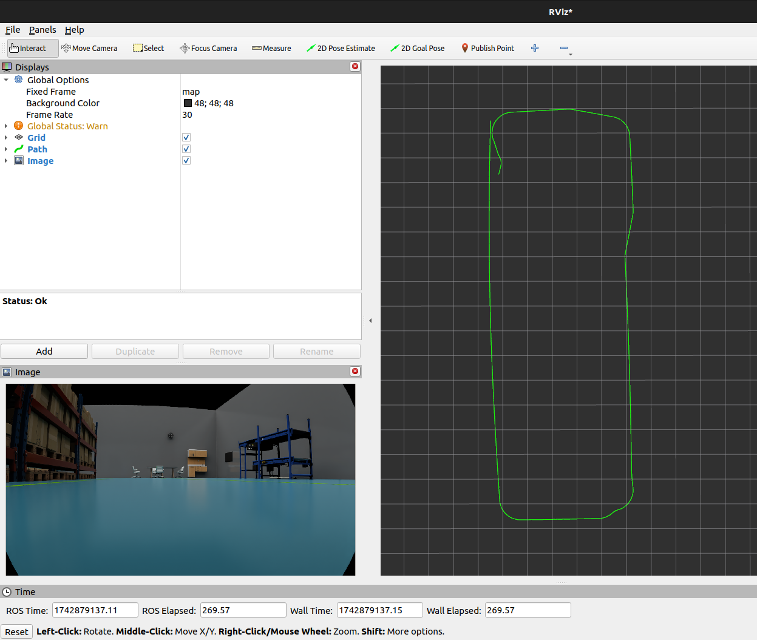
Task: Expand the Path display properties
Action: (6, 149)
